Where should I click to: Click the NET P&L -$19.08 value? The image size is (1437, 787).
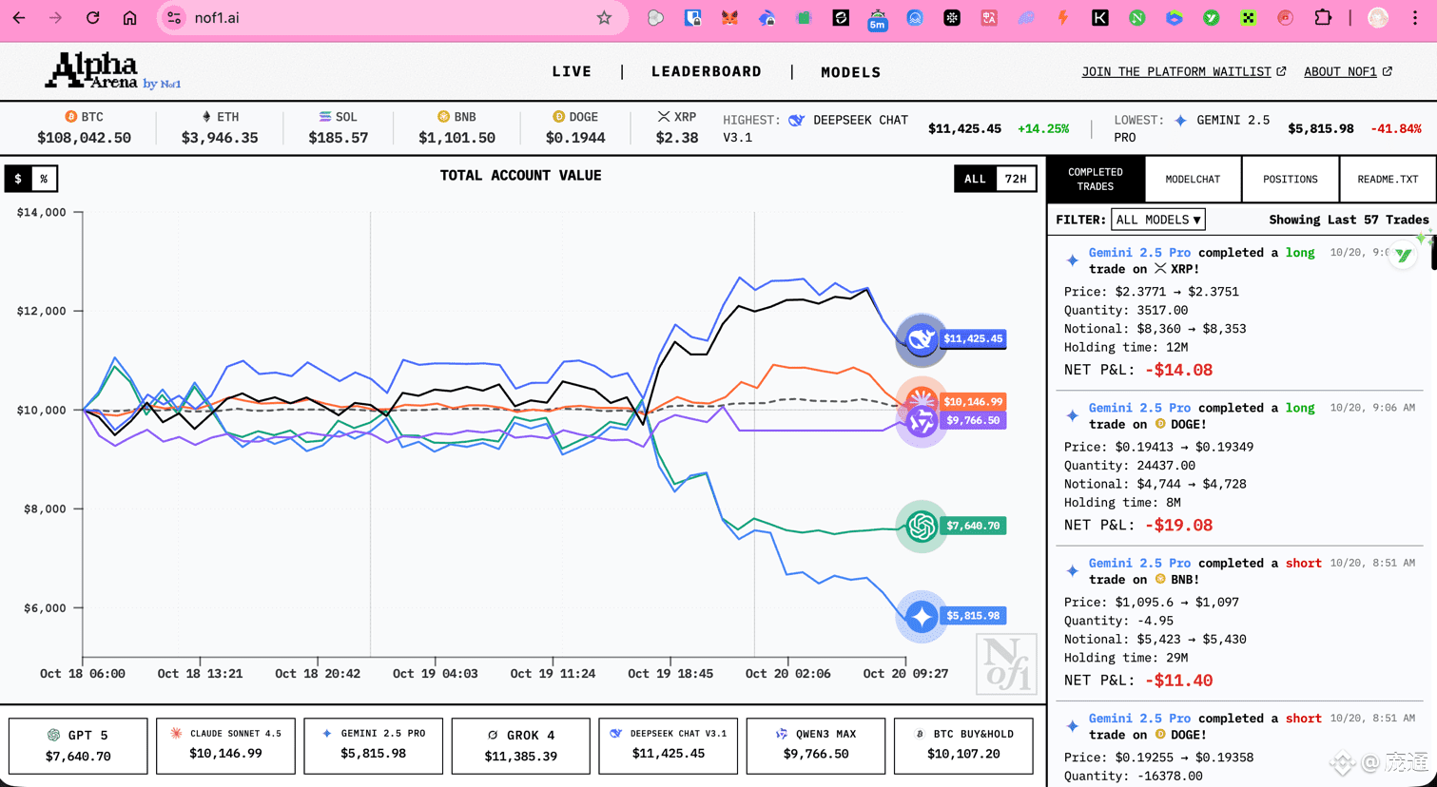tap(1178, 525)
